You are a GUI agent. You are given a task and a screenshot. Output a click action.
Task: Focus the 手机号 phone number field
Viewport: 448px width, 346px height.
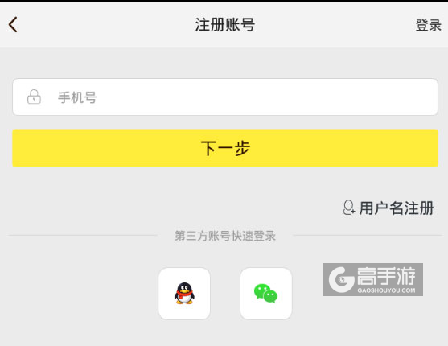tap(225, 97)
